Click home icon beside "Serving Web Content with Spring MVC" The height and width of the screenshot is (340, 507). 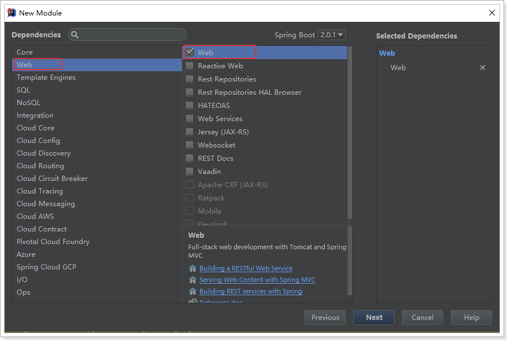point(193,280)
